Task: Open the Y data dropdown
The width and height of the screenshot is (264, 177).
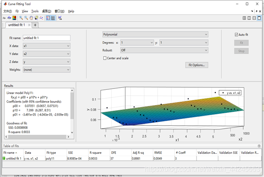Action: pos(46,54)
